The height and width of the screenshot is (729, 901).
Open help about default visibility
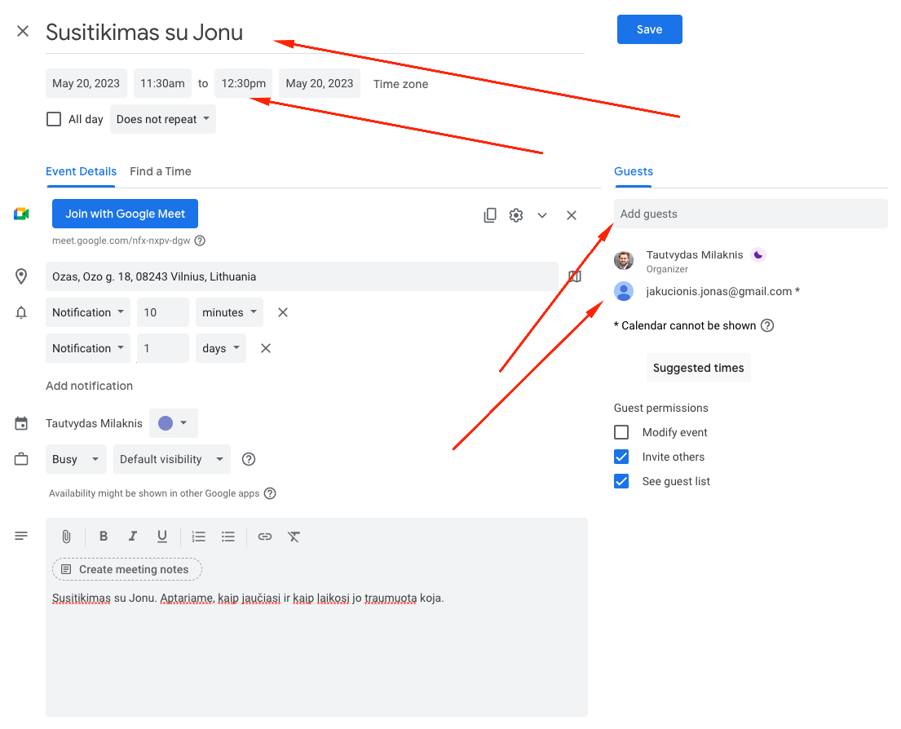248,459
